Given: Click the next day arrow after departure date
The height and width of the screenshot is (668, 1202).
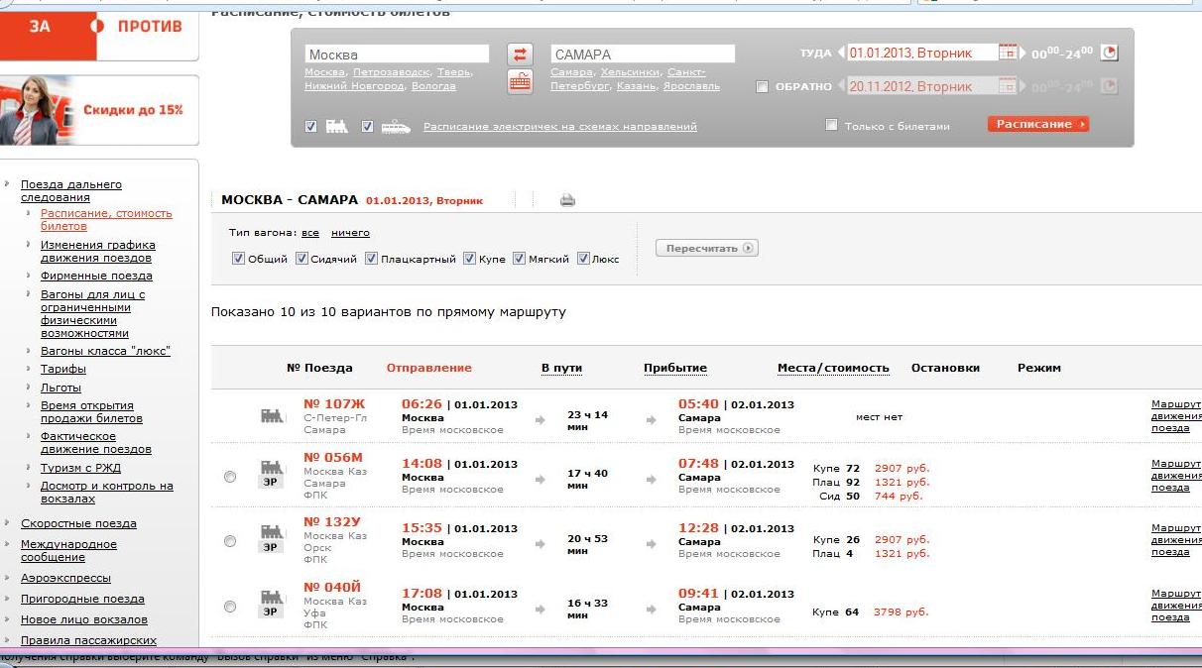Looking at the screenshot, I should (1024, 54).
